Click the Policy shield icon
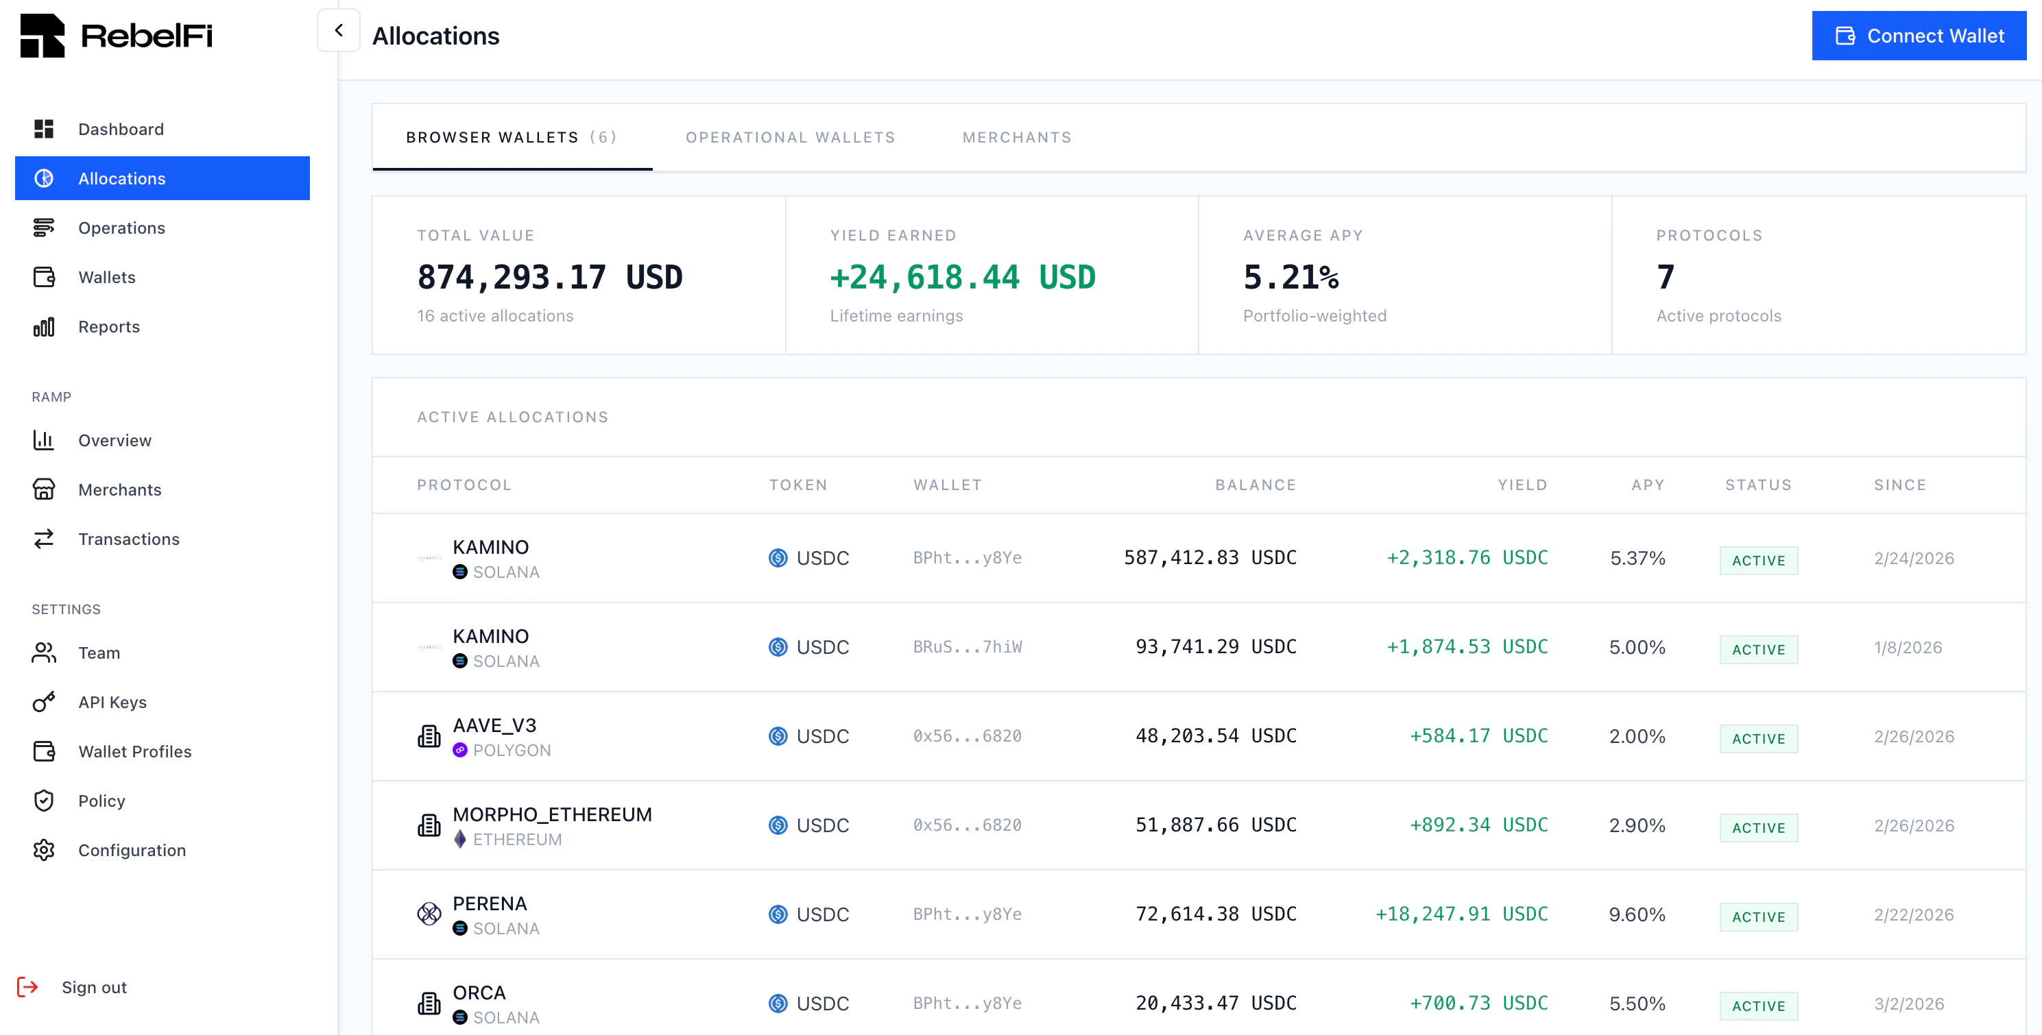Viewport: 2042px width, 1035px height. (44, 801)
